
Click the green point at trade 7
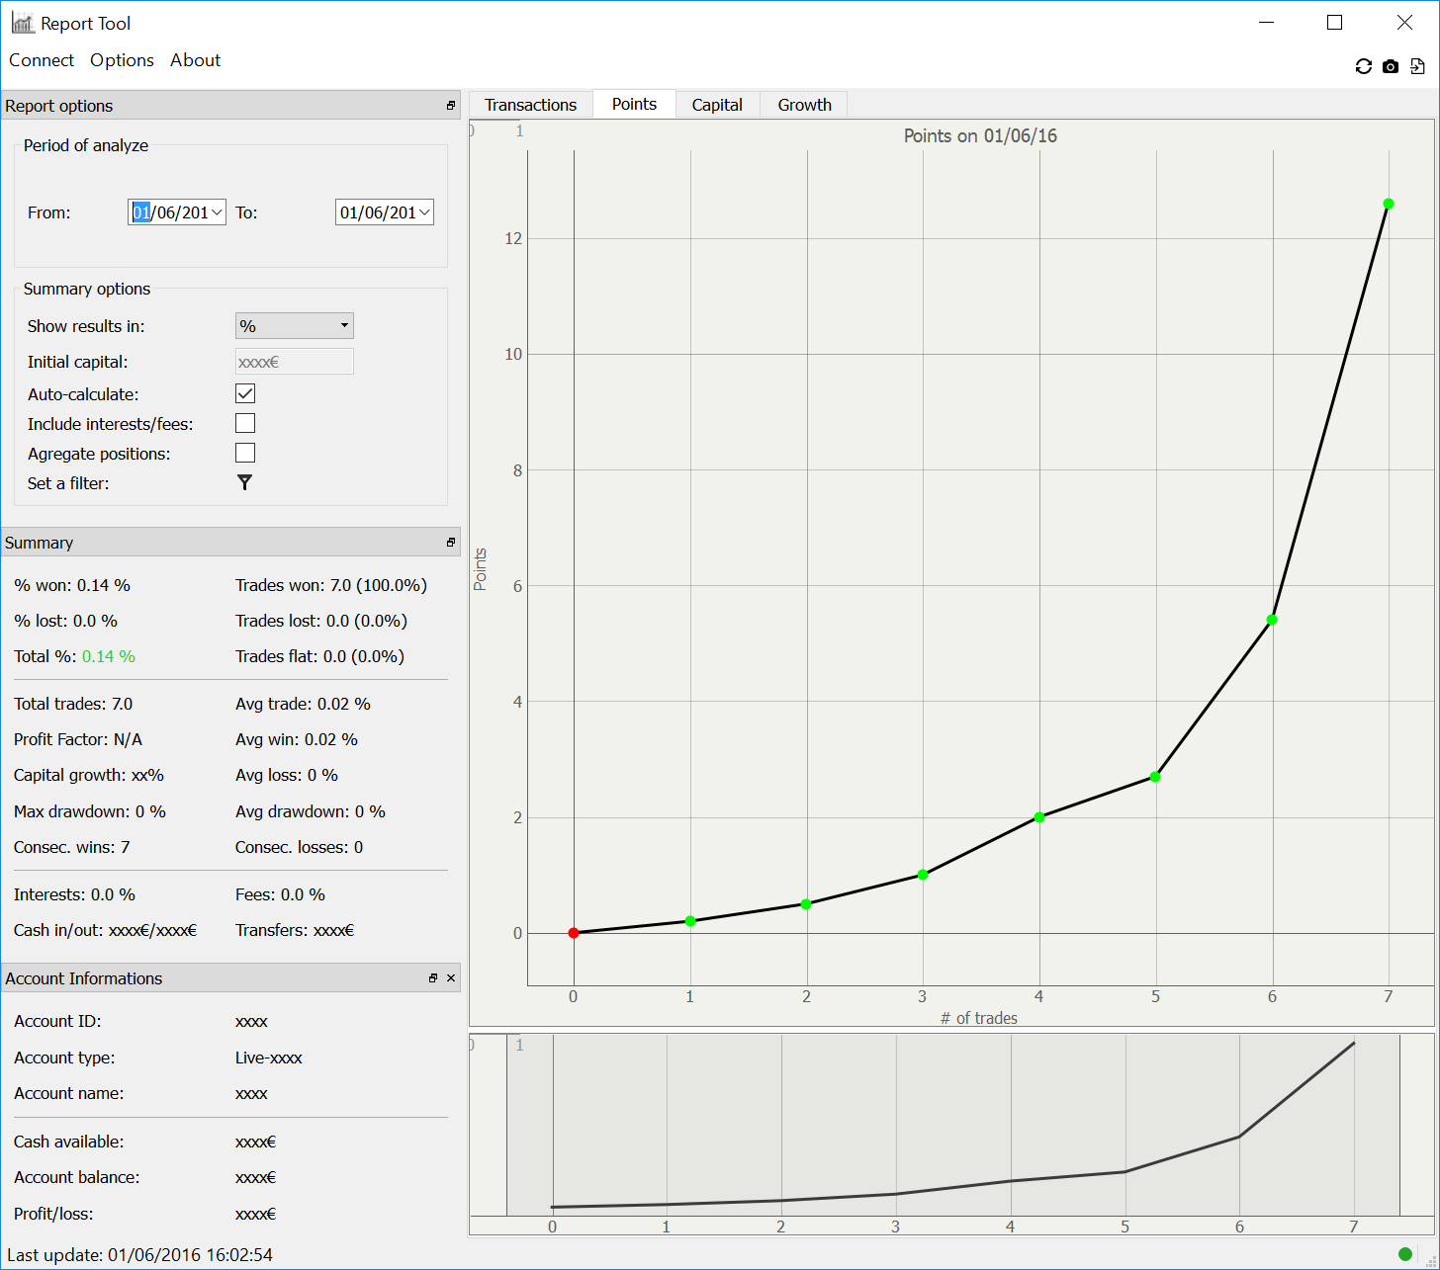pyautogui.click(x=1389, y=204)
